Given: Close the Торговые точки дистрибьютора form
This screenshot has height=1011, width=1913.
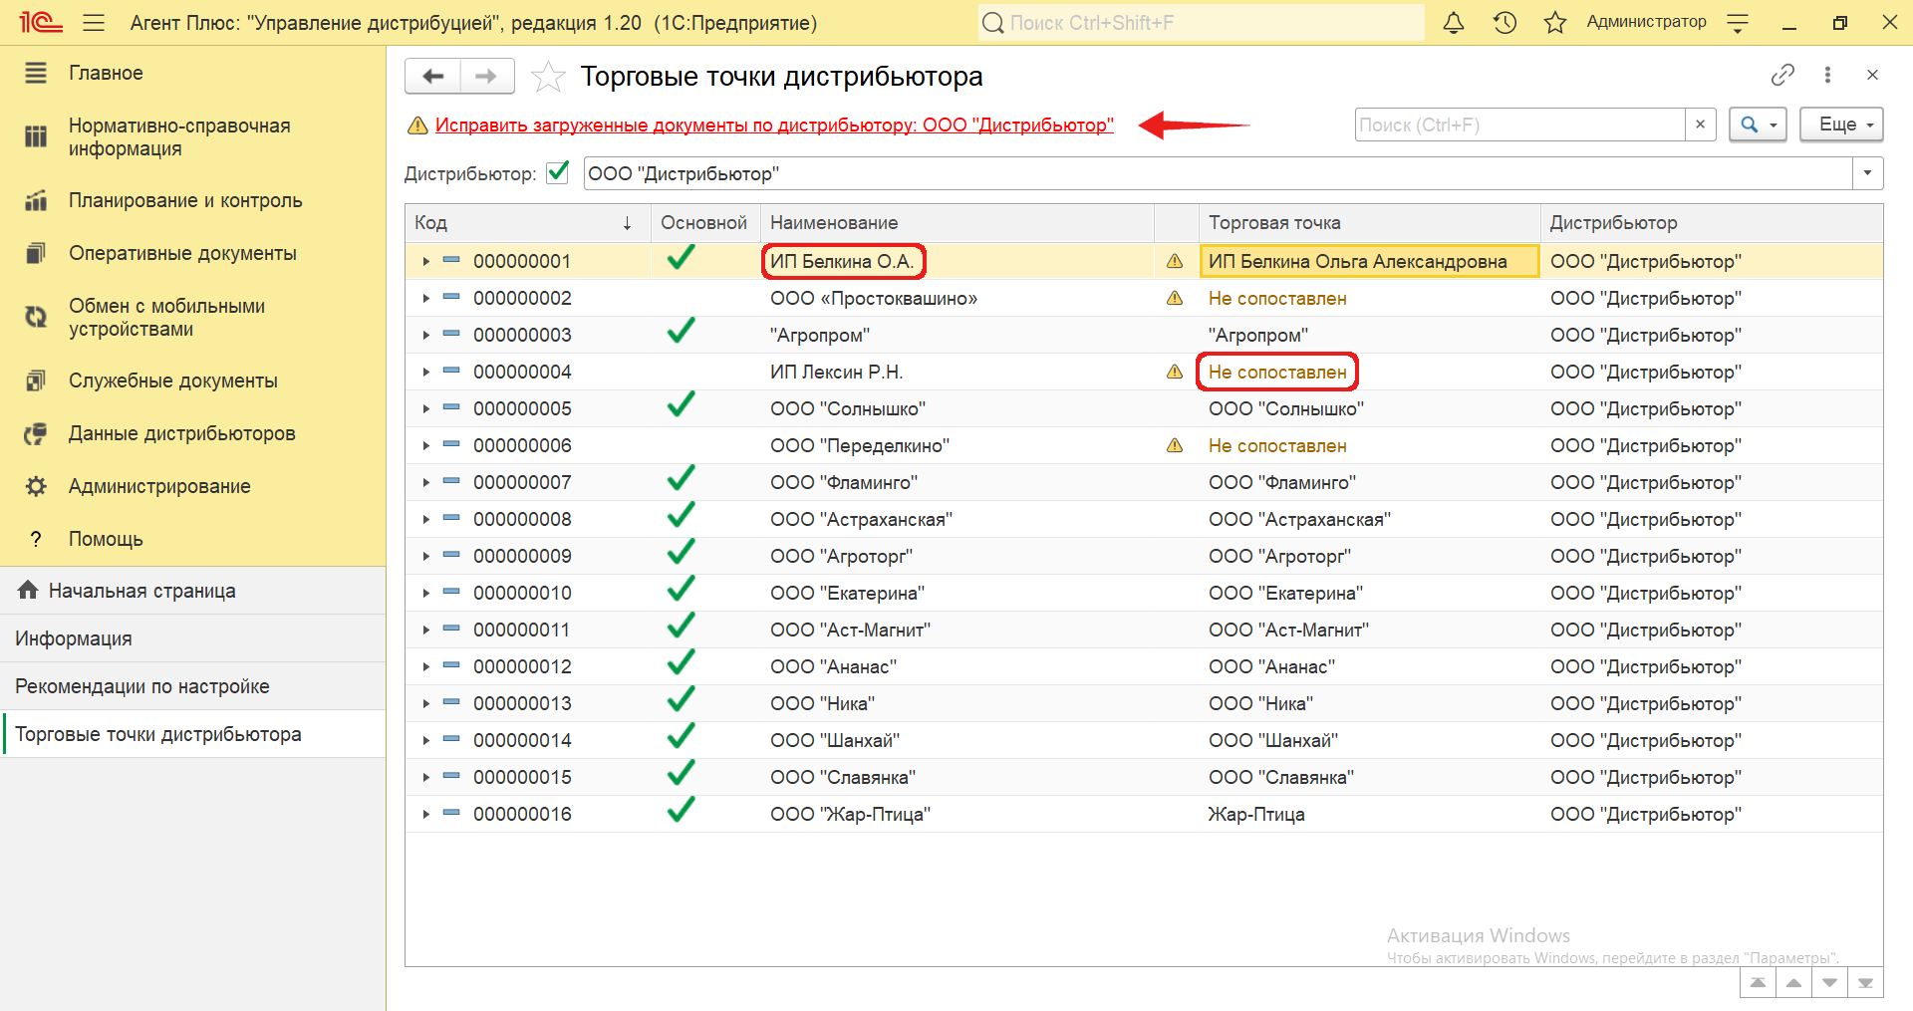Looking at the screenshot, I should click(x=1872, y=75).
